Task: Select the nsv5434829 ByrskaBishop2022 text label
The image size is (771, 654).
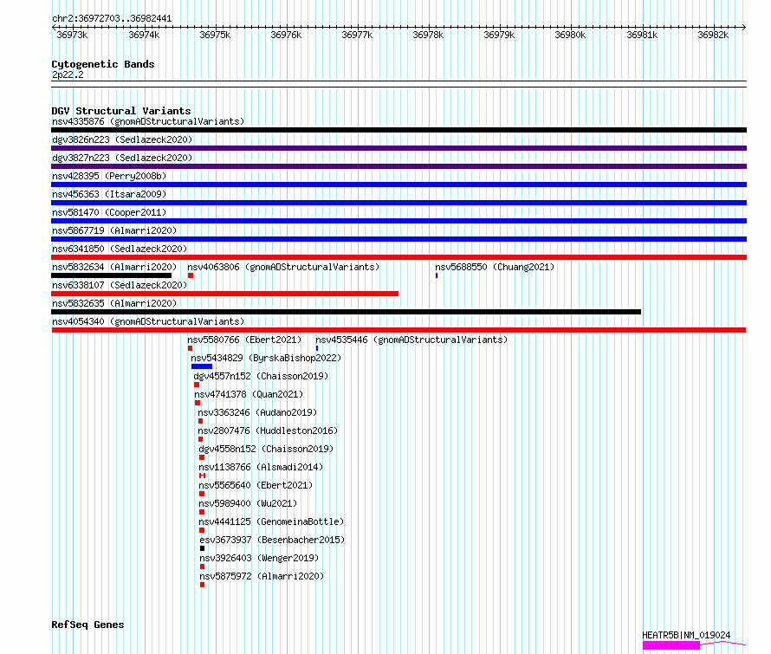Action: [266, 358]
